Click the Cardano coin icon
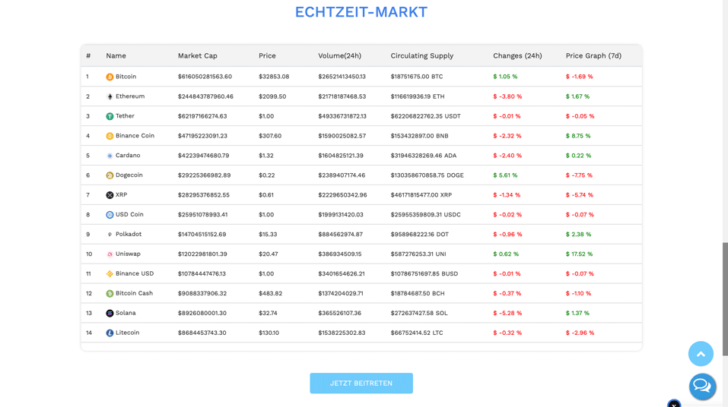 click(110, 156)
